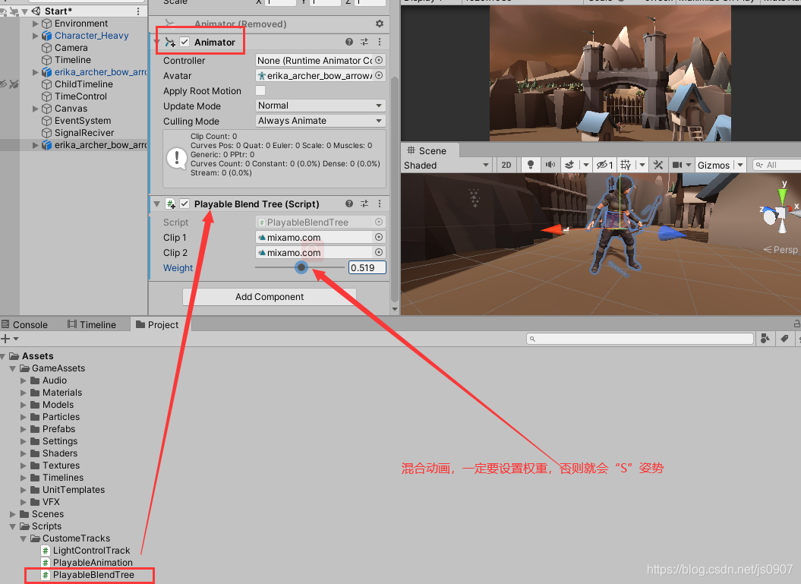Disable the Animator component checkbox
Viewport: 801px width, 584px height.
click(184, 42)
